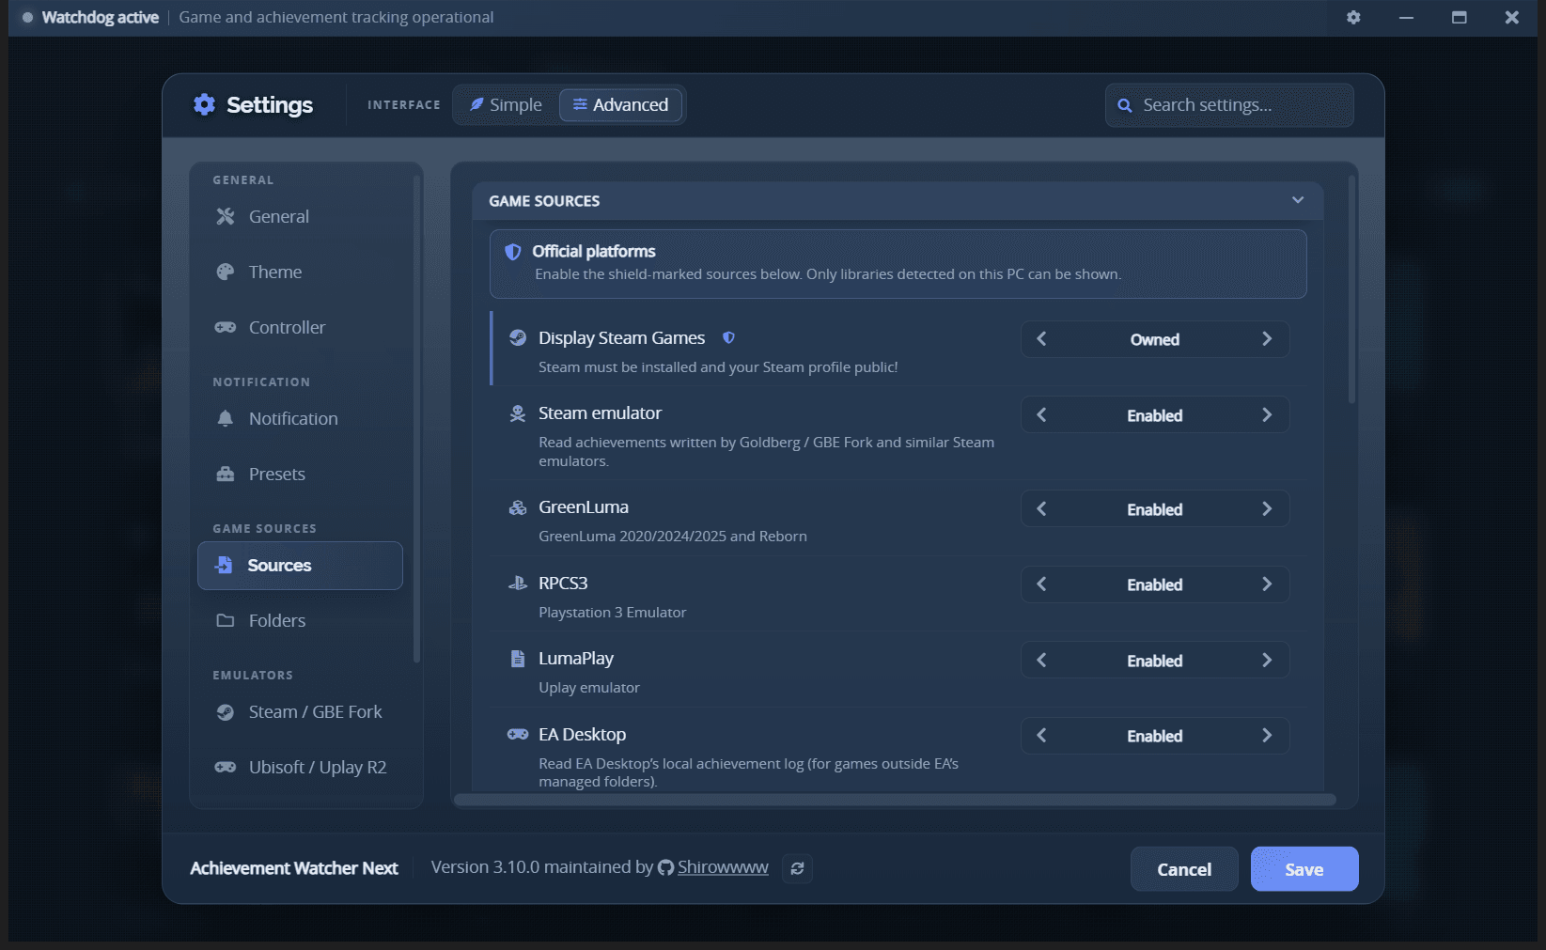Open Ubisoft / Uplay R2 emulator settings
The width and height of the screenshot is (1546, 950).
click(x=300, y=767)
